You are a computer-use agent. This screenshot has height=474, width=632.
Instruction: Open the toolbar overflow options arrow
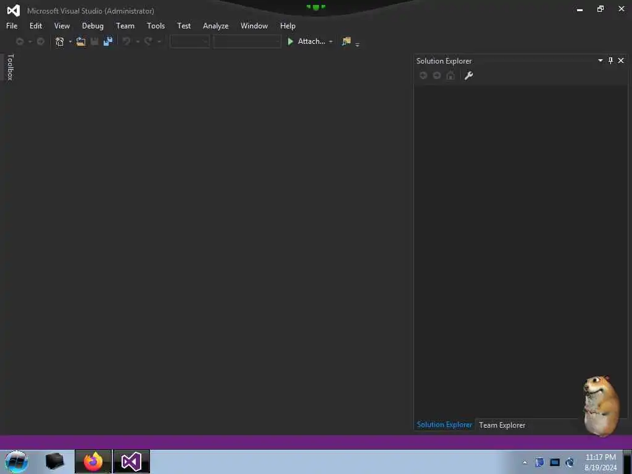click(x=357, y=44)
